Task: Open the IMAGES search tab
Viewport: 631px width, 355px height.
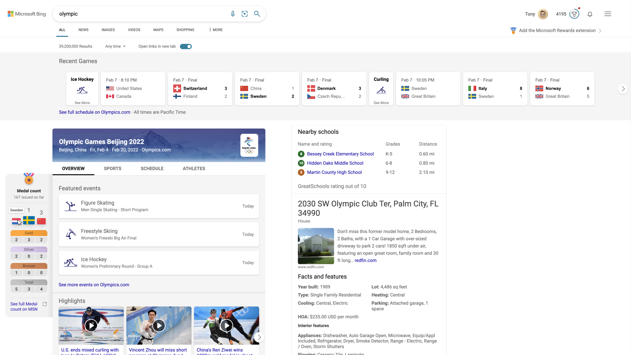Action: click(108, 30)
